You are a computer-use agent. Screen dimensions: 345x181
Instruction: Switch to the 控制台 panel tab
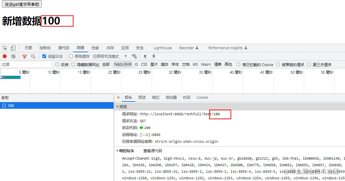coord(45,48)
